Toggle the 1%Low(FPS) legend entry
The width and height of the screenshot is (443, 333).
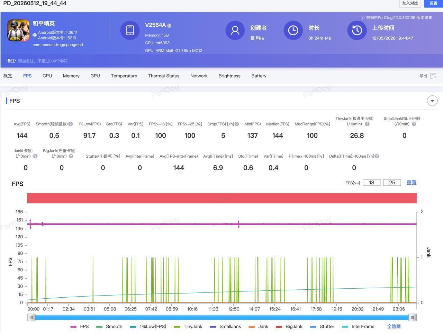[x=148, y=326]
